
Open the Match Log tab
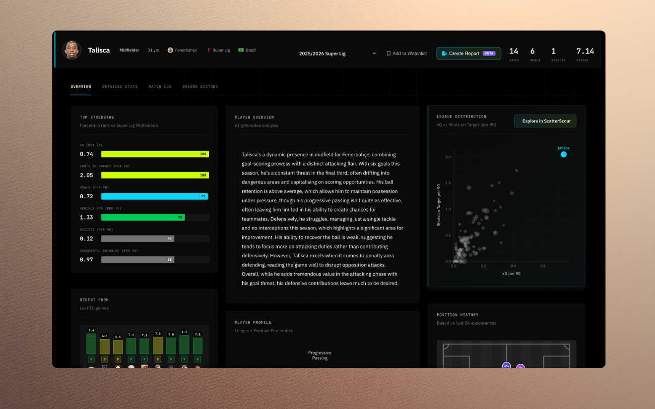click(160, 87)
